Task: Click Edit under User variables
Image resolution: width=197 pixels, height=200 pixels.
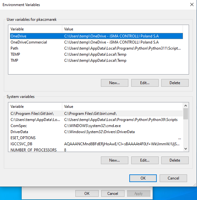Action: (145, 83)
